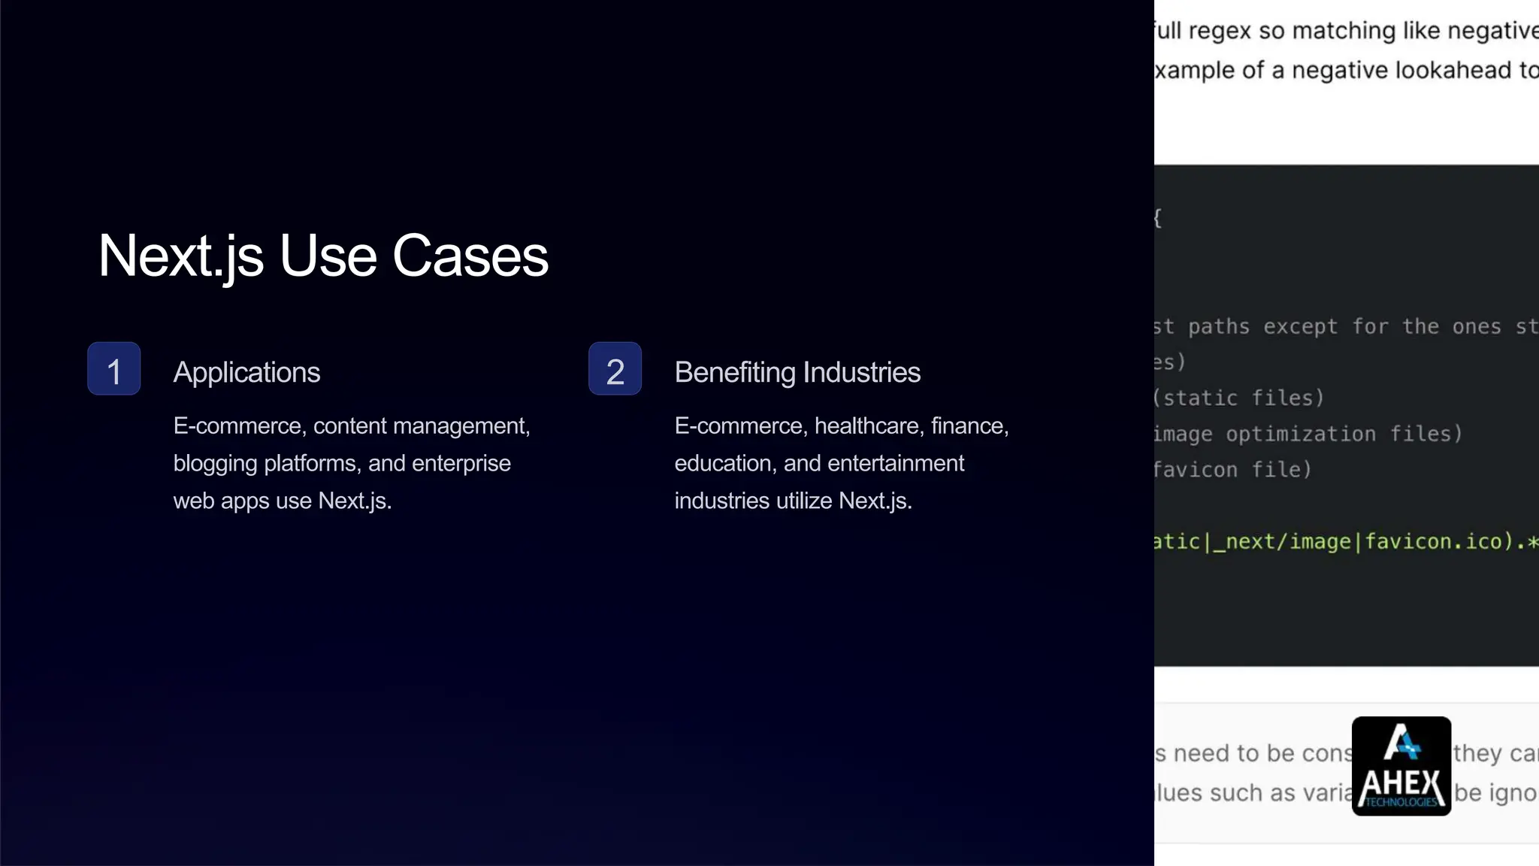Click the number 1 badge
This screenshot has height=866, width=1539.
point(114,369)
